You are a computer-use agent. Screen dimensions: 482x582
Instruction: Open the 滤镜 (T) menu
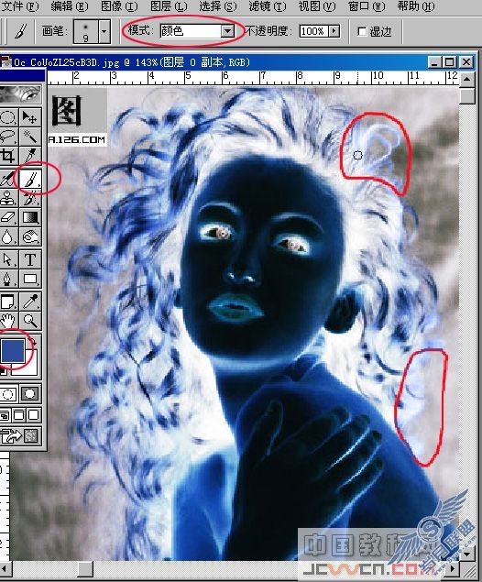click(268, 5)
